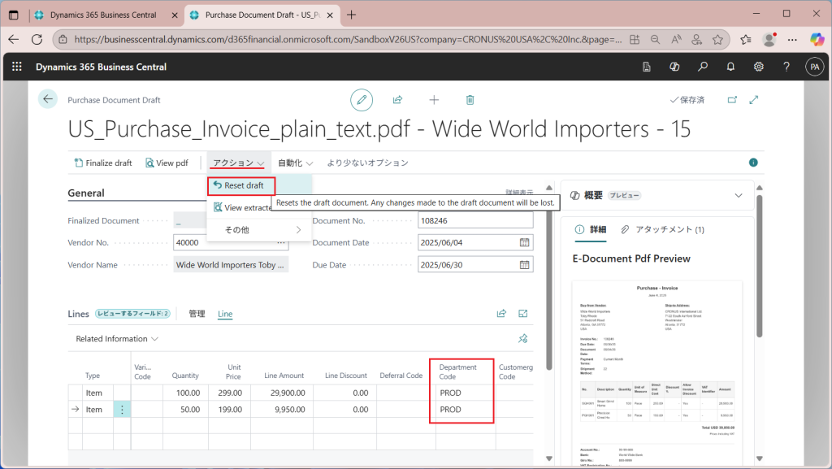Click the Line Amount cell 9,950.00

point(282,410)
